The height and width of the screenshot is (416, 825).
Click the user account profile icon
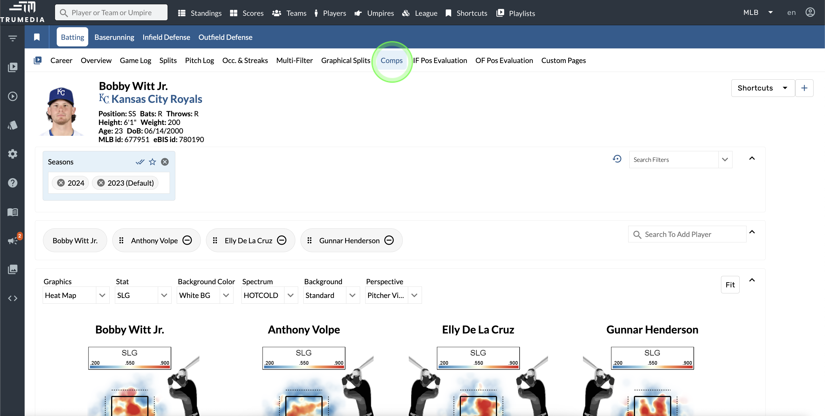pyautogui.click(x=810, y=13)
